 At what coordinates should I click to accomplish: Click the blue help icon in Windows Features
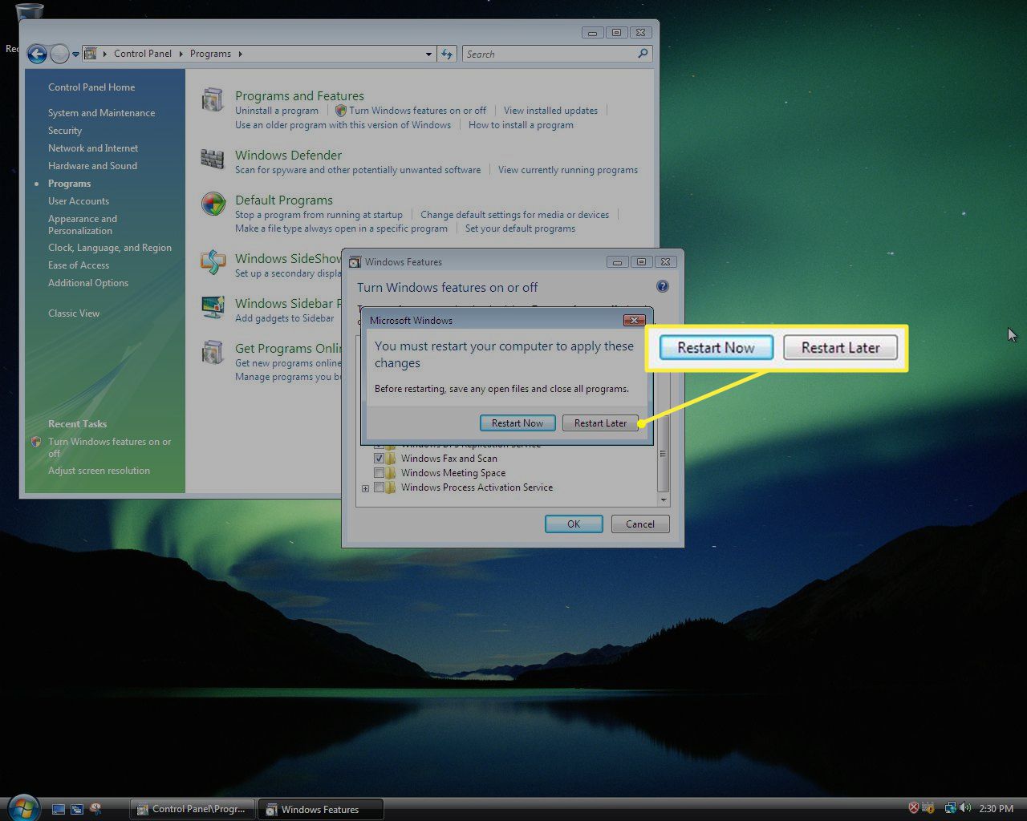pos(663,286)
